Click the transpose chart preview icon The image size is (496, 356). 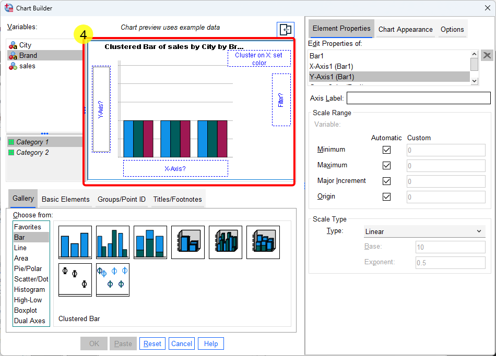click(285, 30)
